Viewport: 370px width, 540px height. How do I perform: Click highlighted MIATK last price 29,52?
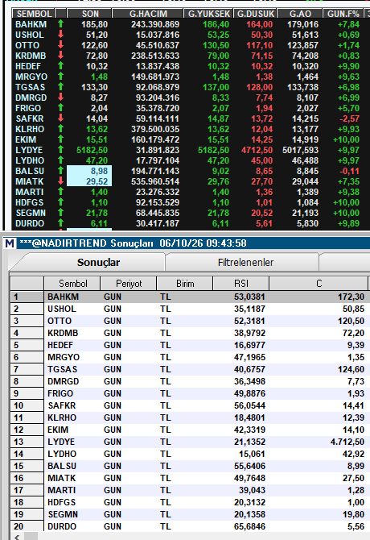[x=89, y=181]
